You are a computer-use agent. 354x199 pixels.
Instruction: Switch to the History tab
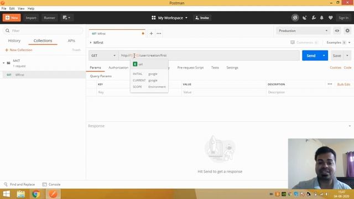coord(14,40)
